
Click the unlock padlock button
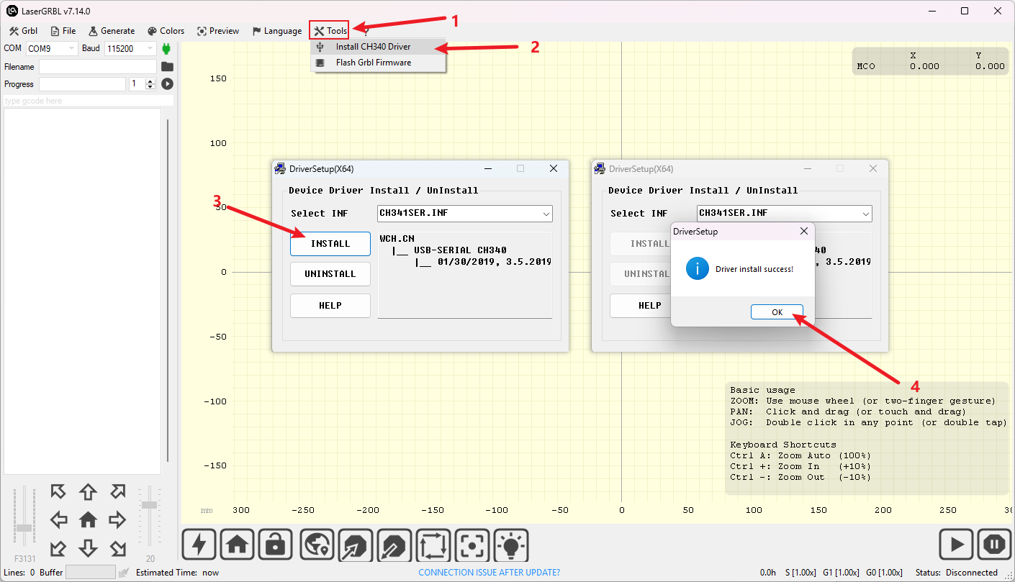tap(275, 545)
